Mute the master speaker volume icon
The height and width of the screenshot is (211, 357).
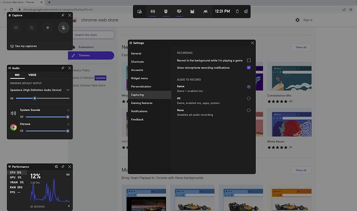pyautogui.click(x=12, y=98)
